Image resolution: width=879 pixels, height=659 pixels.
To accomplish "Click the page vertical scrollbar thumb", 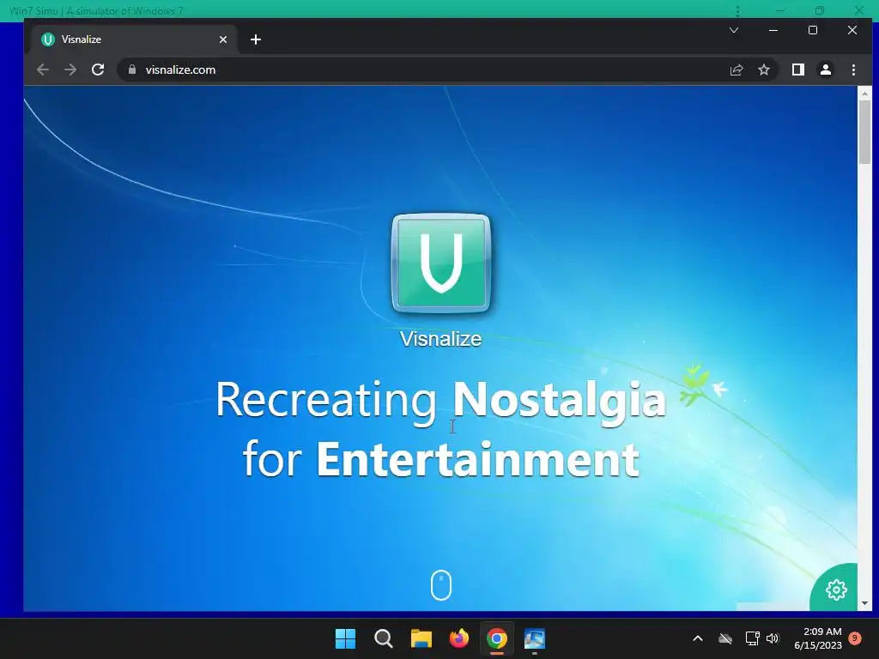I will point(864,131).
